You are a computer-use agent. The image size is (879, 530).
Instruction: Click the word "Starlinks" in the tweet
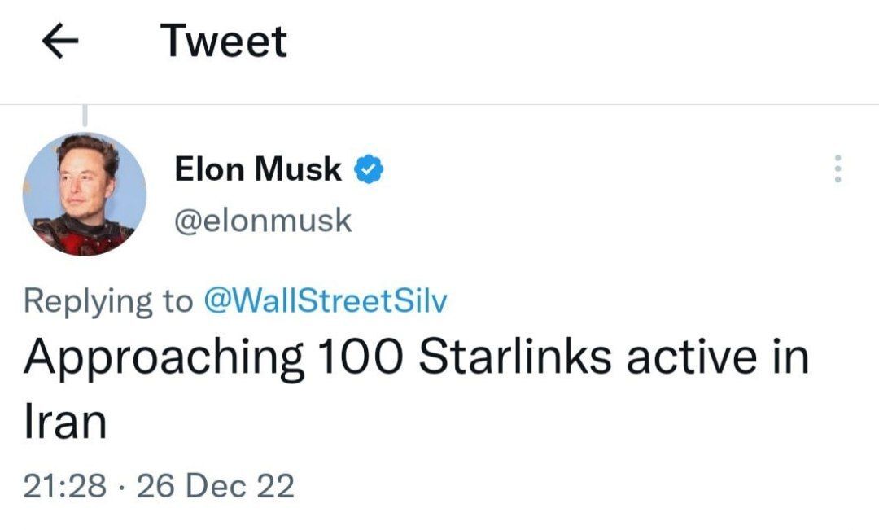pos(516,358)
